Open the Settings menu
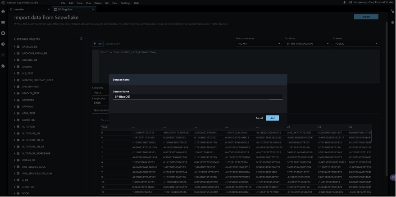 (x=126, y=3)
